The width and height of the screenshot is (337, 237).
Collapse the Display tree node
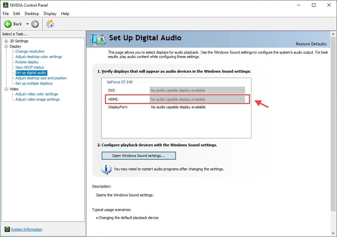6,46
